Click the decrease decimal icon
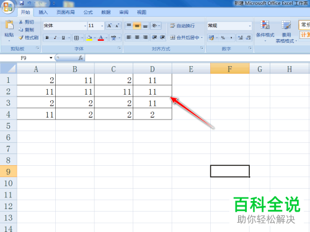The image size is (310, 232). (x=248, y=38)
